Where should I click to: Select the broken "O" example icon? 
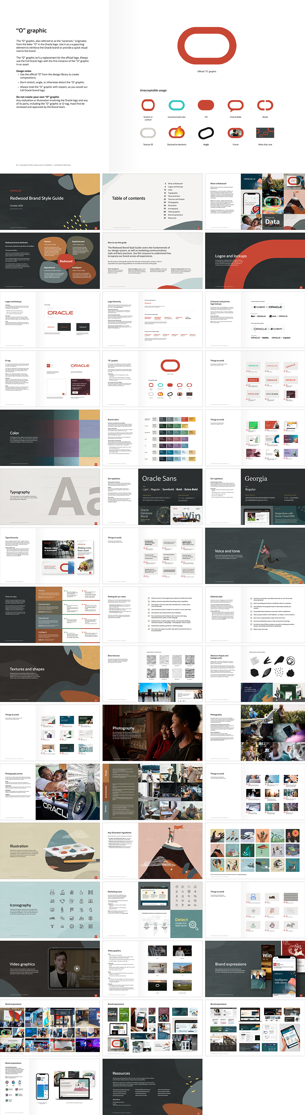coord(265,105)
